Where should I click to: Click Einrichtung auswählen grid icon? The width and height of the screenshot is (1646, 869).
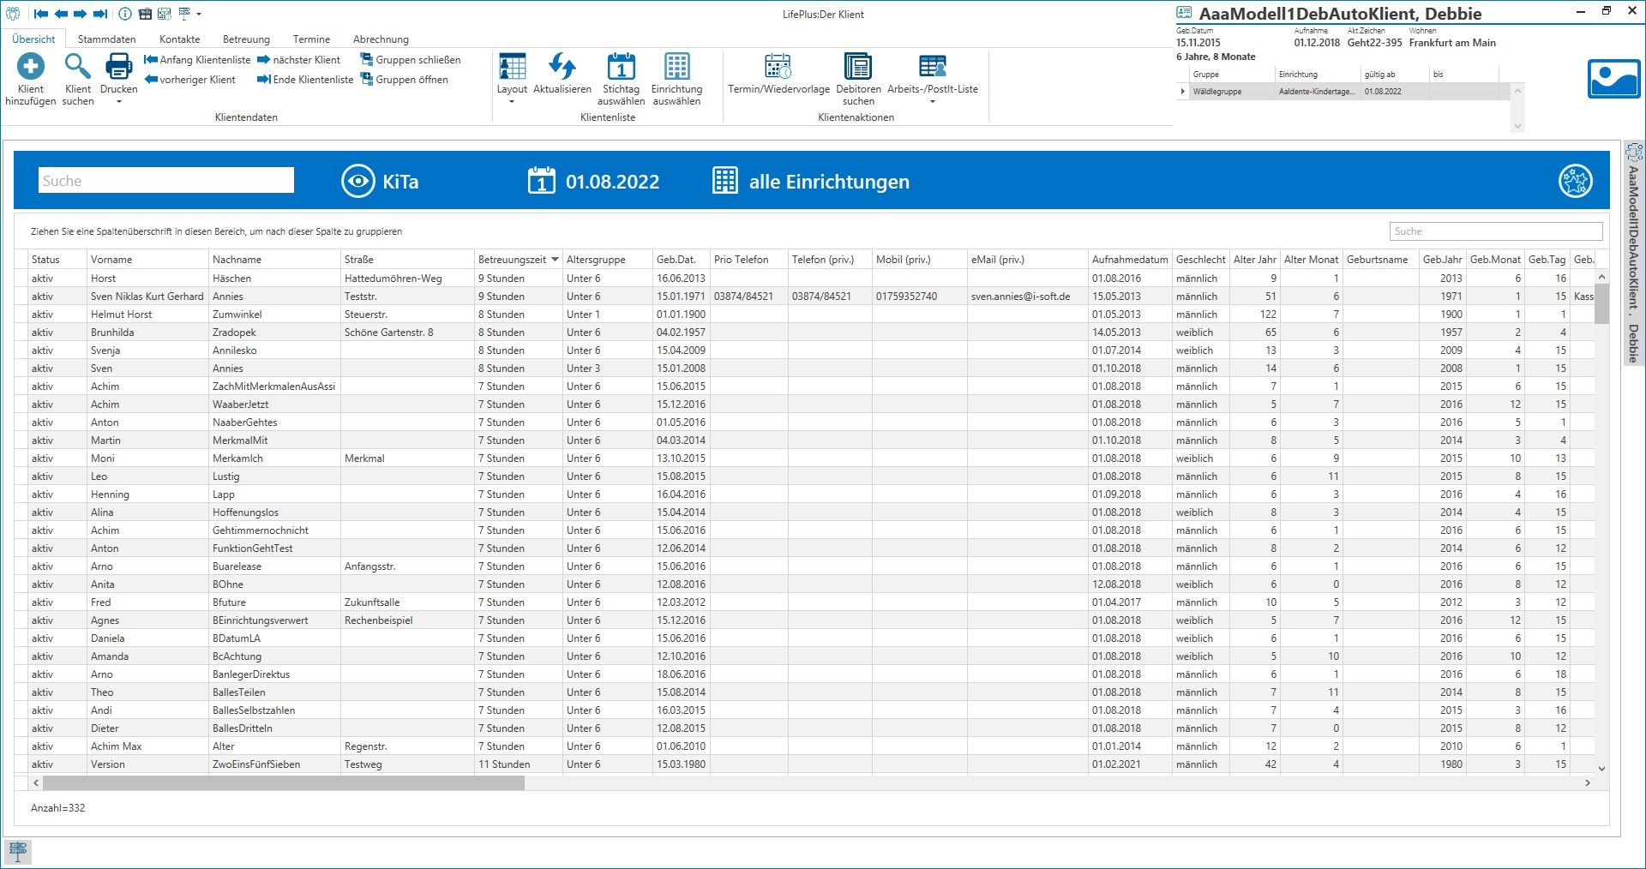tap(676, 67)
